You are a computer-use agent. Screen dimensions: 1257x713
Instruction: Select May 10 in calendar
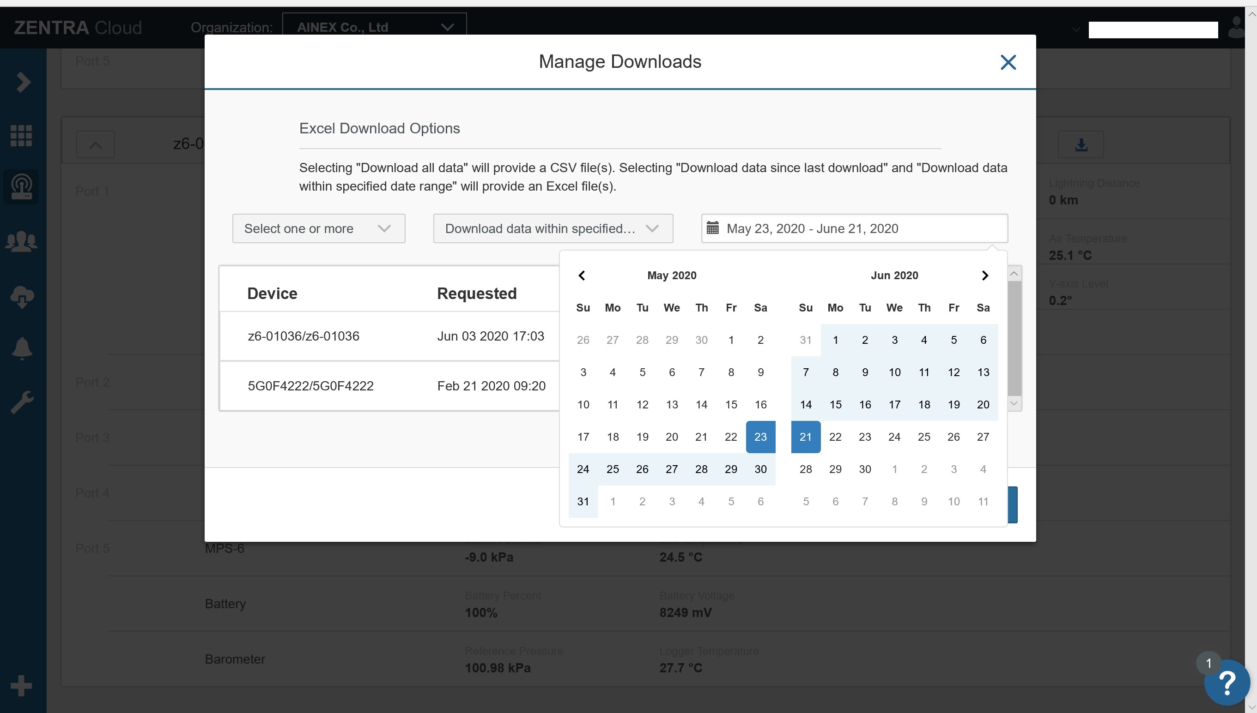583,404
